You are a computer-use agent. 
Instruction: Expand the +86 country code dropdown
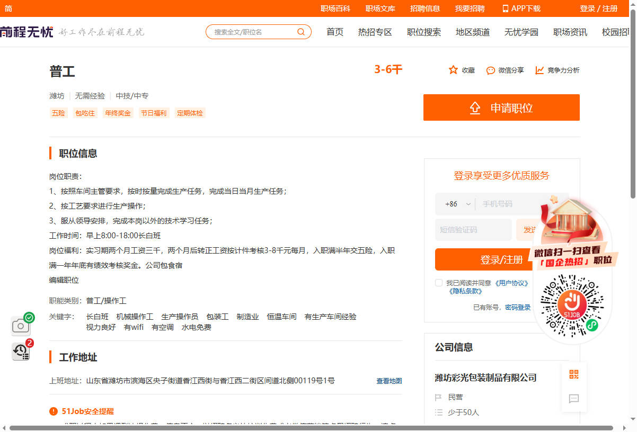pos(458,204)
